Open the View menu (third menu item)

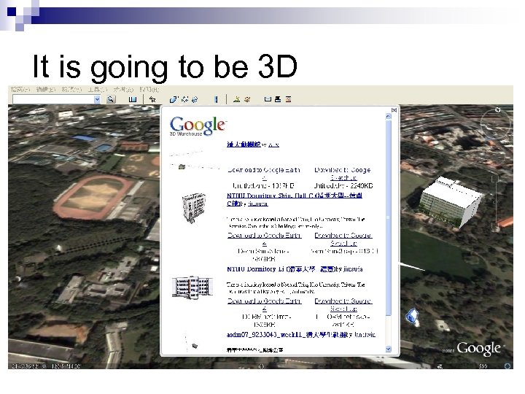(71, 90)
